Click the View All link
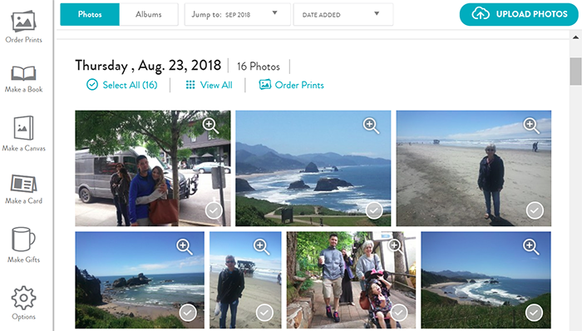 209,85
